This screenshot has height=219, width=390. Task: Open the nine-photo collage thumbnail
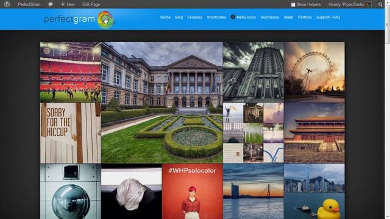[x=253, y=133]
